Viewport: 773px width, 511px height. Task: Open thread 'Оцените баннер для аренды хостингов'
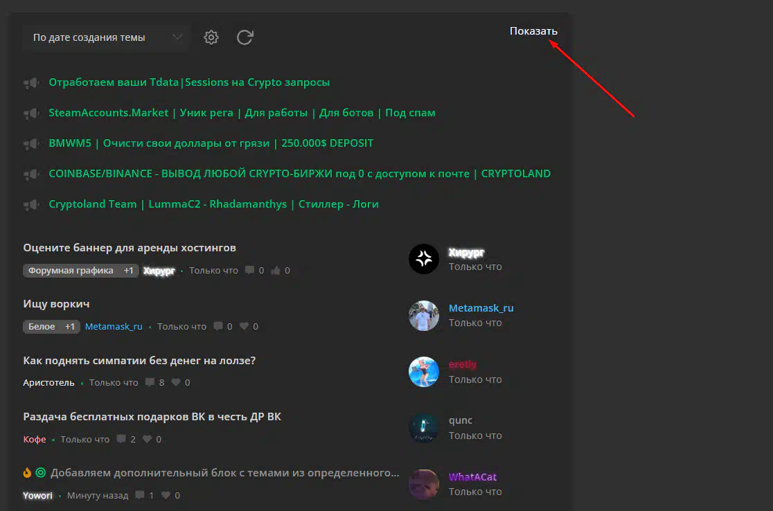coord(130,248)
